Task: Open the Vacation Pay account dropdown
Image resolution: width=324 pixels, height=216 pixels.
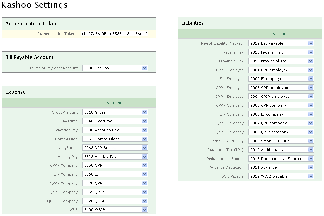Action: coord(115,130)
